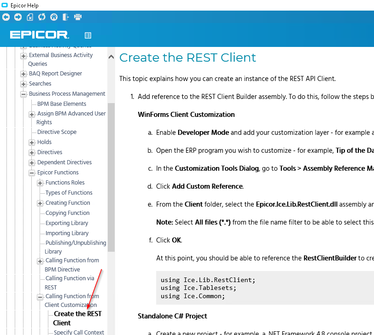The image size is (374, 335).
Task: Click the Forward navigation arrow icon
Action: (18, 17)
